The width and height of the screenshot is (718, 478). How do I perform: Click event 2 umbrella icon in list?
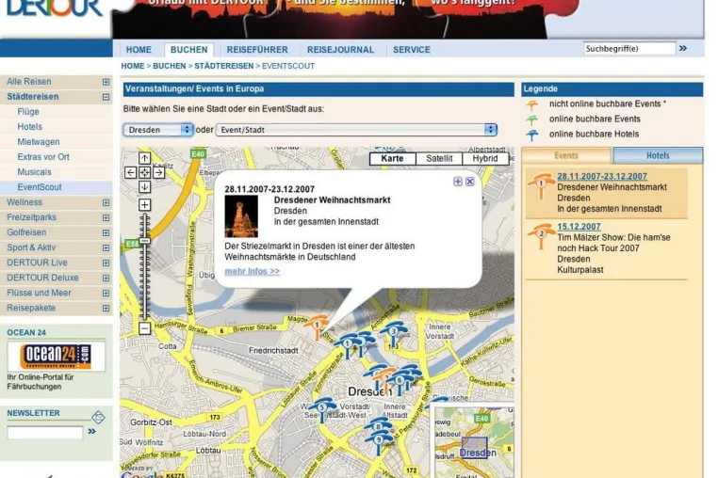click(x=541, y=236)
